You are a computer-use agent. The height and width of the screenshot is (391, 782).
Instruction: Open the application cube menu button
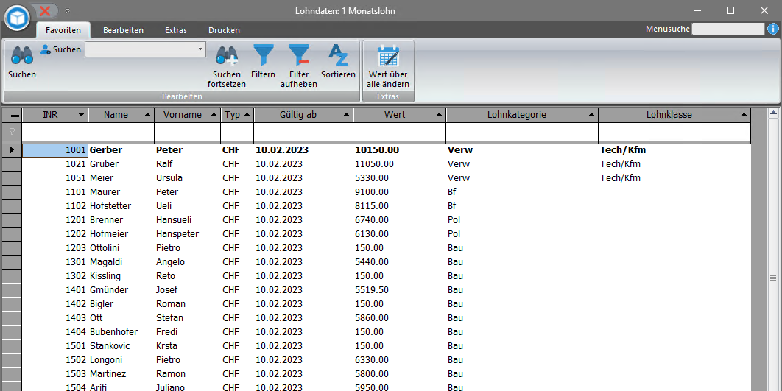coord(17,16)
